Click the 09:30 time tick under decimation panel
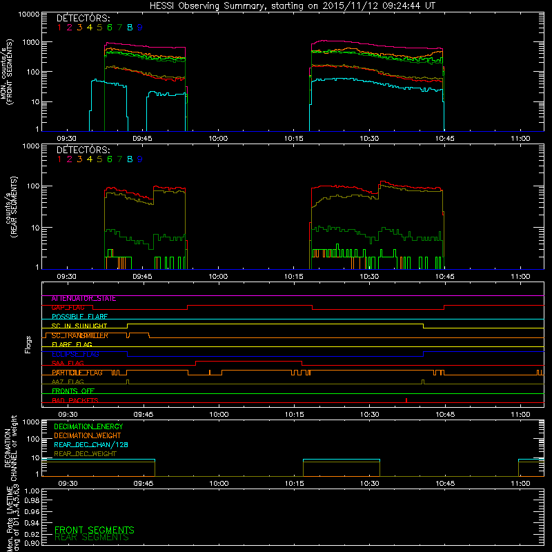The image size is (552, 552). coord(68,484)
